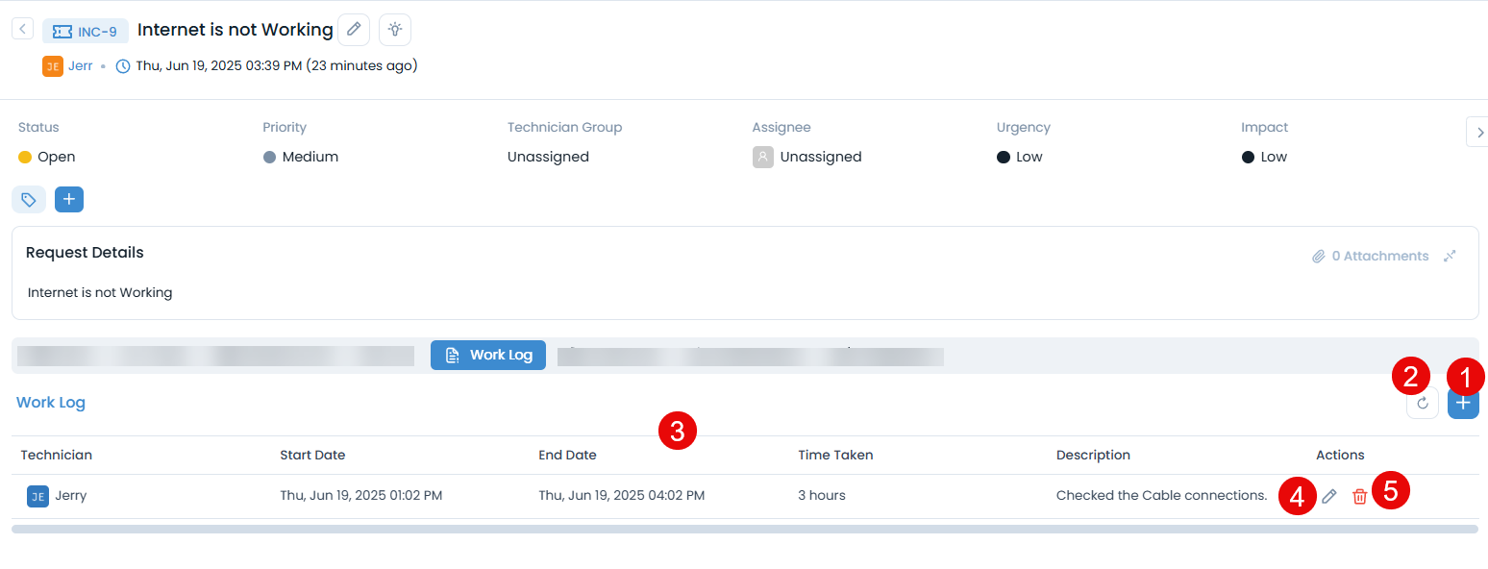Open the lightbulb suggestions icon
The height and width of the screenshot is (569, 1488).
point(395,30)
